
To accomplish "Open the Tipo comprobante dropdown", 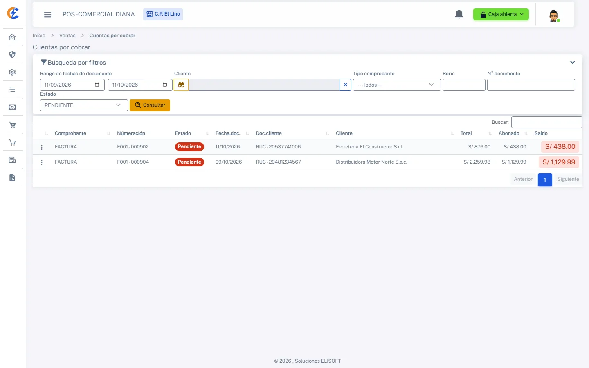I will pyautogui.click(x=397, y=85).
